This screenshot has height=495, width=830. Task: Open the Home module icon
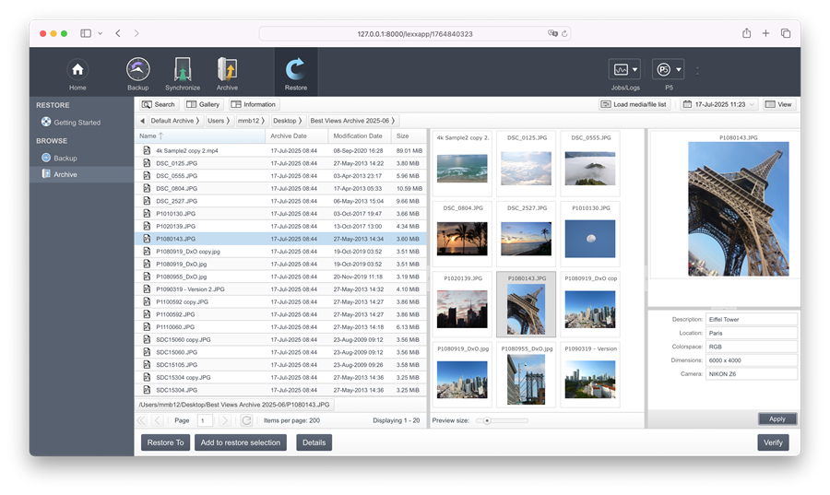point(77,71)
